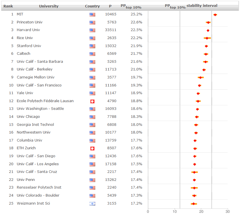
Task: Click the 25.2% value for MIT
Action: [137, 14]
